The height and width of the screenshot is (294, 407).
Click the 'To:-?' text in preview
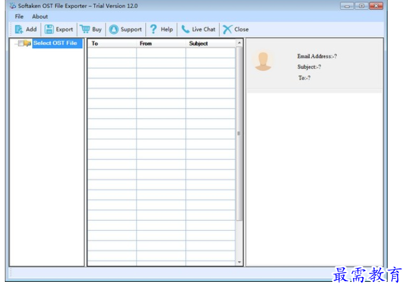pos(304,78)
